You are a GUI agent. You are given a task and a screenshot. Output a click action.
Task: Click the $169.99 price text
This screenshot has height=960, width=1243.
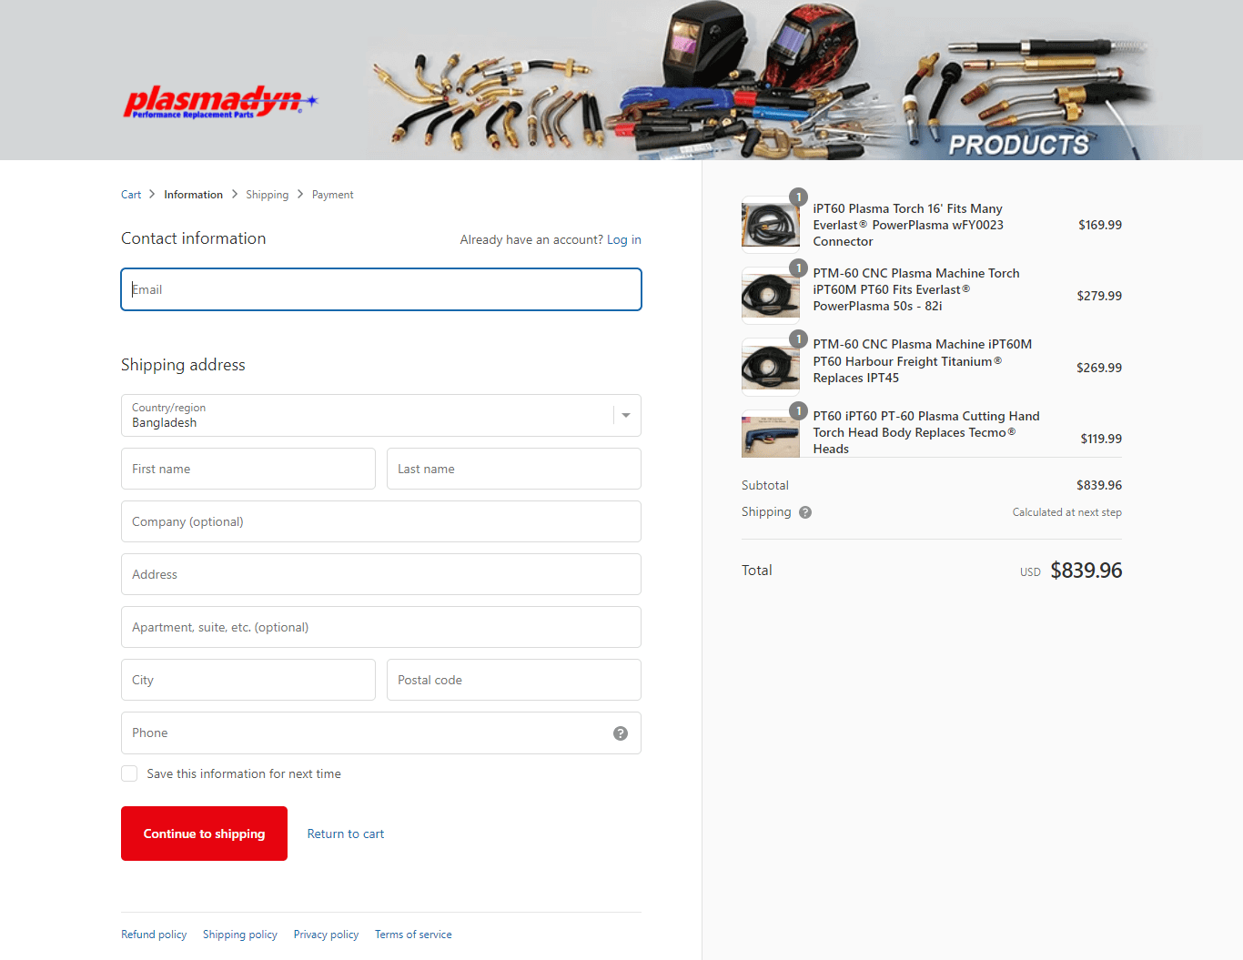pyautogui.click(x=1100, y=225)
